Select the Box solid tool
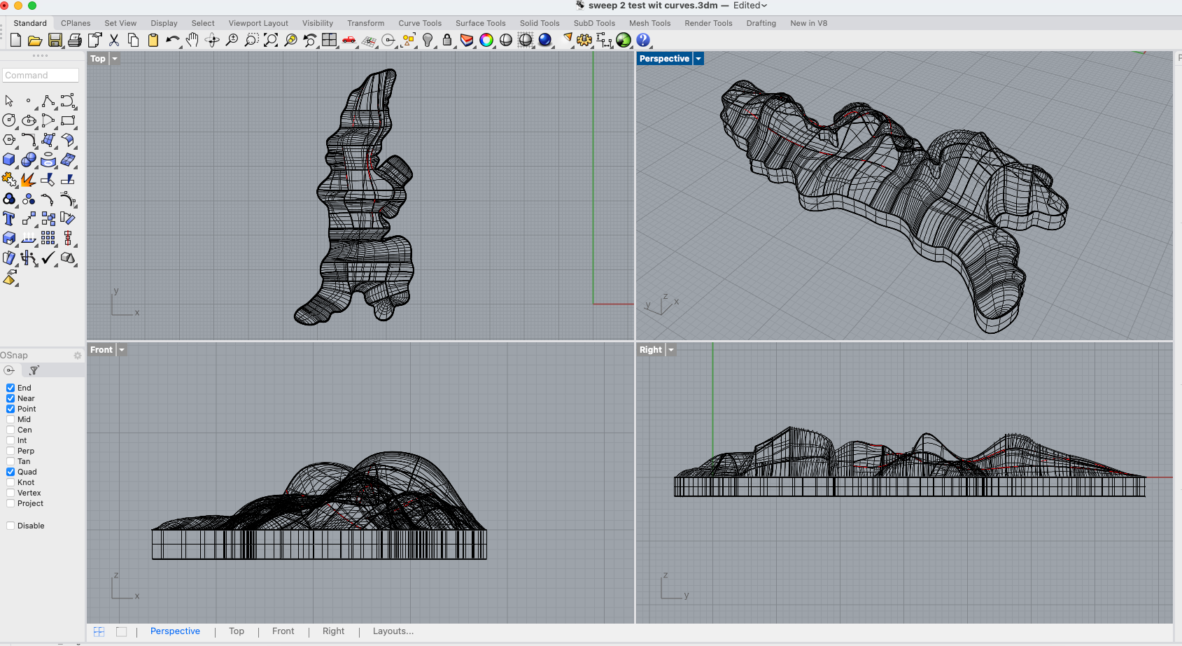1182x646 pixels. [9, 160]
